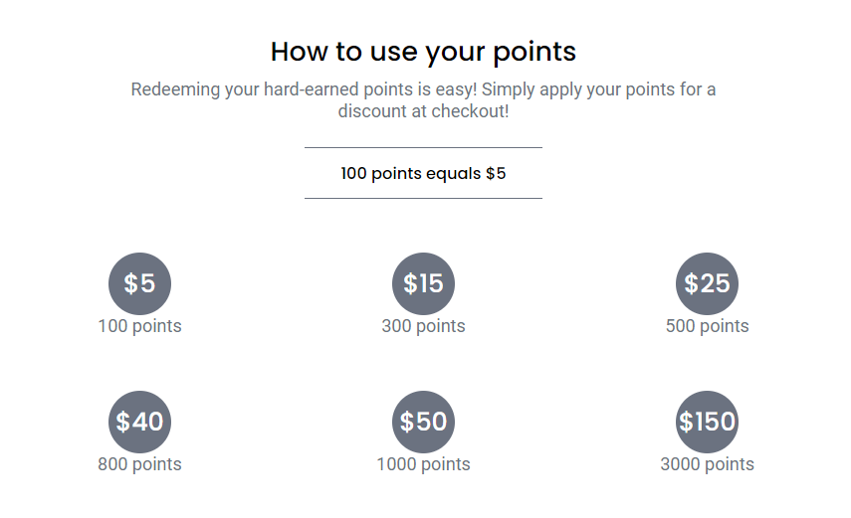
Task: Select the 1000 points text
Action: [423, 464]
